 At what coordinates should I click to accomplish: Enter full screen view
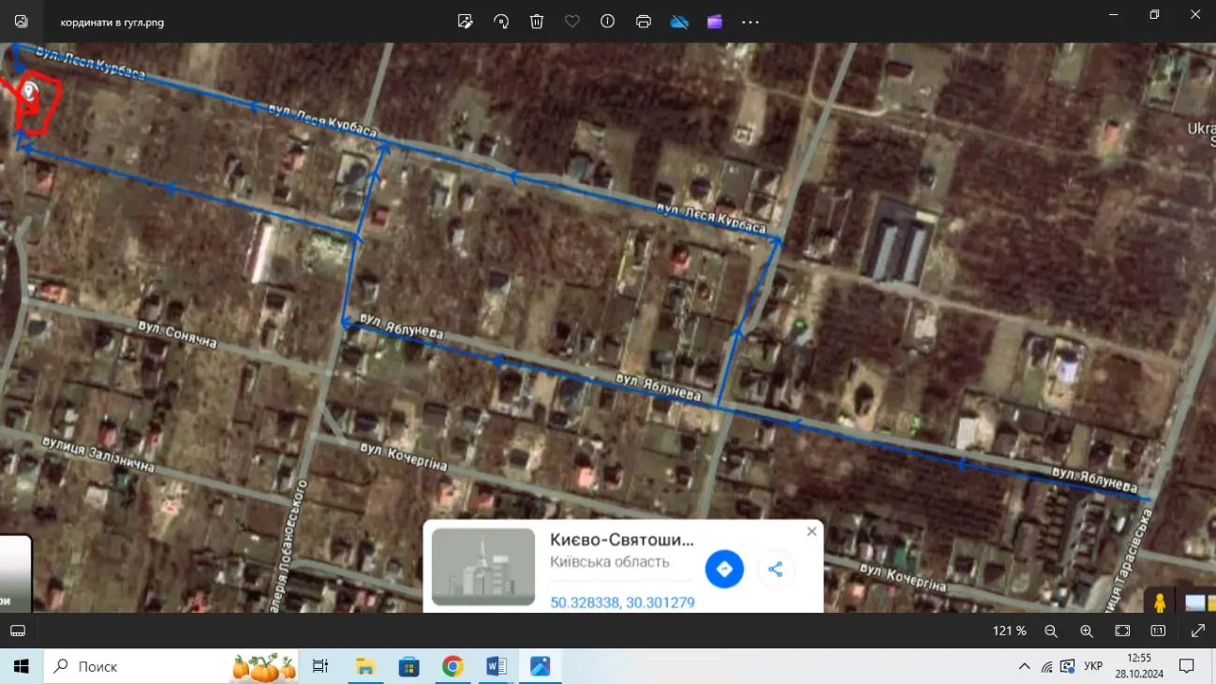[1197, 631]
